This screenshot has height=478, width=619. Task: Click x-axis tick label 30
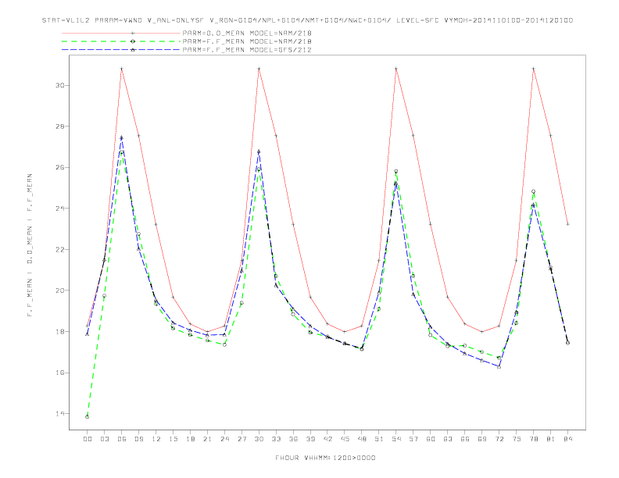point(259,439)
